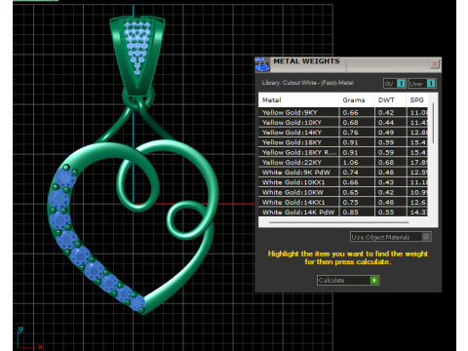Sort table by Grams column header
468x351 pixels.
356,100
